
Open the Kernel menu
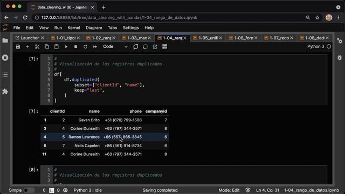point(74,28)
